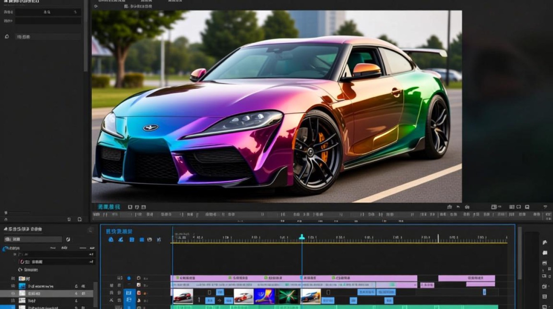Image resolution: width=553 pixels, height=309 pixels.
Task: Click the cyan playhead marker on the timeline ruler
Action: (302, 237)
